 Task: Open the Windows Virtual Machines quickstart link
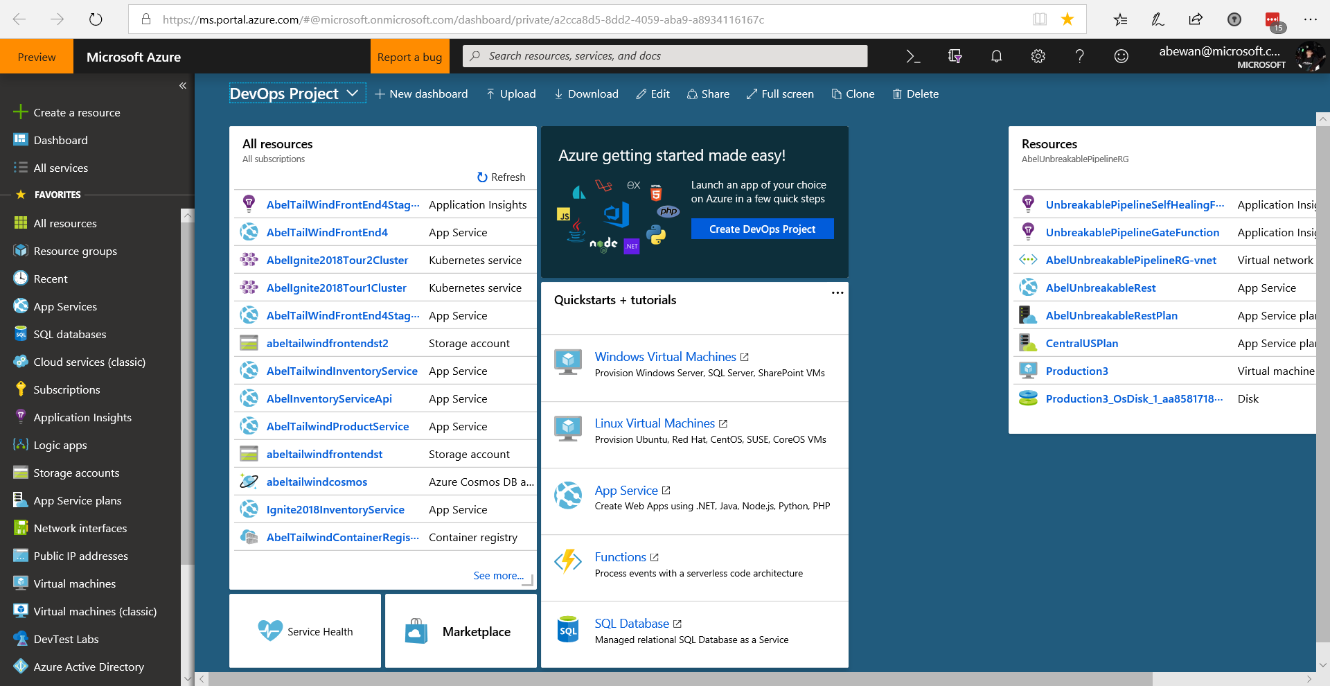(666, 357)
